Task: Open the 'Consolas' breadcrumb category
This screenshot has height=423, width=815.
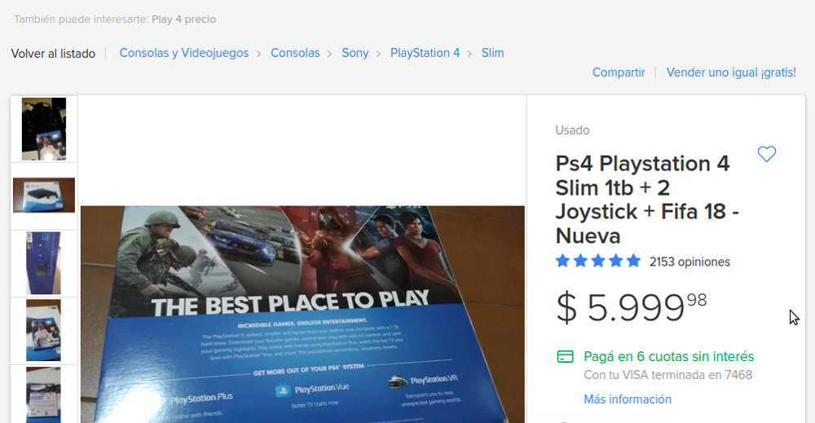Action: pos(295,53)
